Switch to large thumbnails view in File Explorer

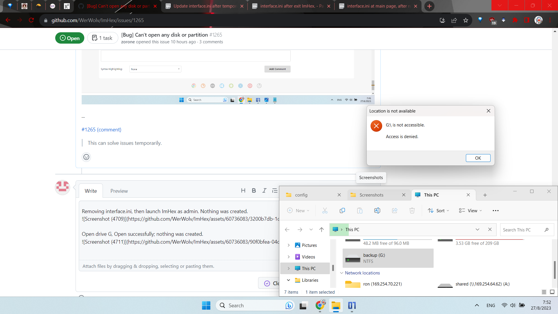coord(551,292)
